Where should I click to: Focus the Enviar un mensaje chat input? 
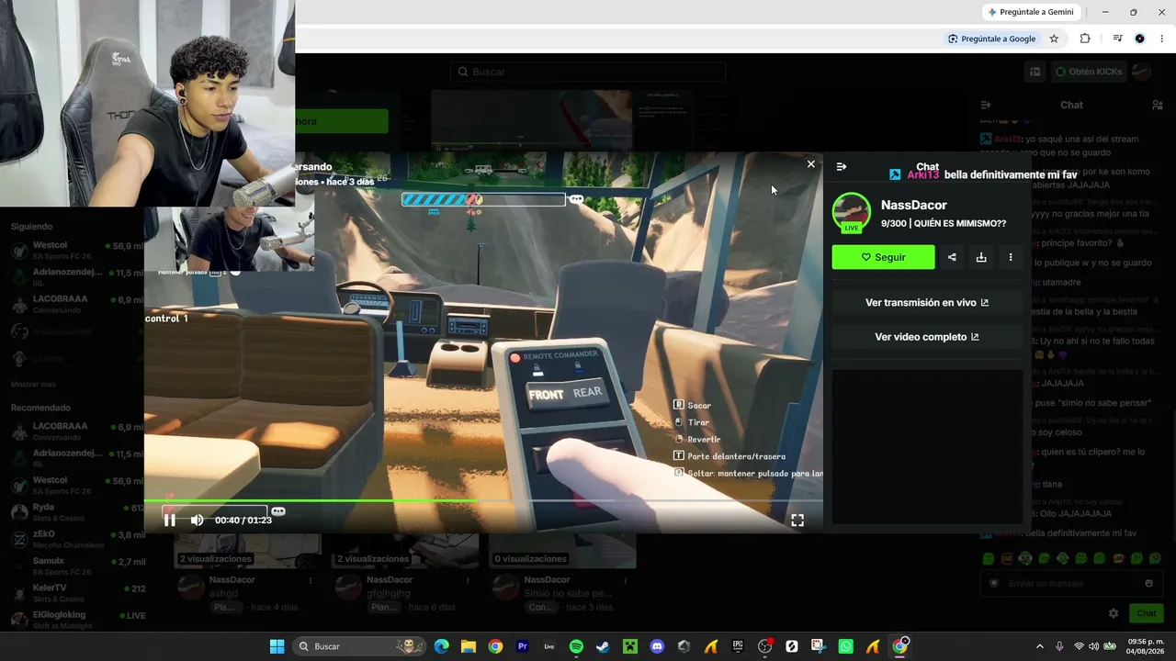pos(1072,583)
